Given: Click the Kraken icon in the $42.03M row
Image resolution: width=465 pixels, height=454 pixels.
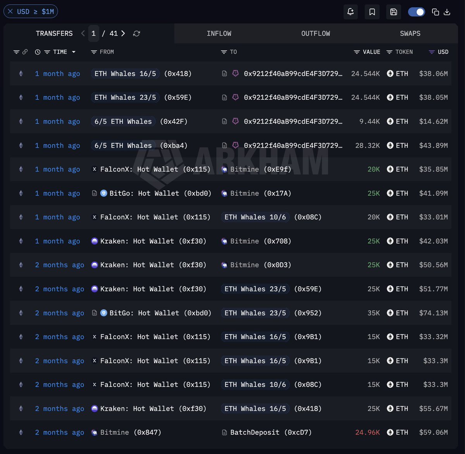Looking at the screenshot, I should point(94,241).
